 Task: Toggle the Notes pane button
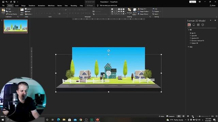161,116
